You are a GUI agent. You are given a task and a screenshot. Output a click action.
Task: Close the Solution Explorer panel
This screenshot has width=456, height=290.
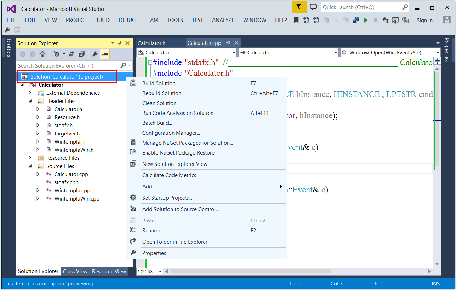(127, 43)
